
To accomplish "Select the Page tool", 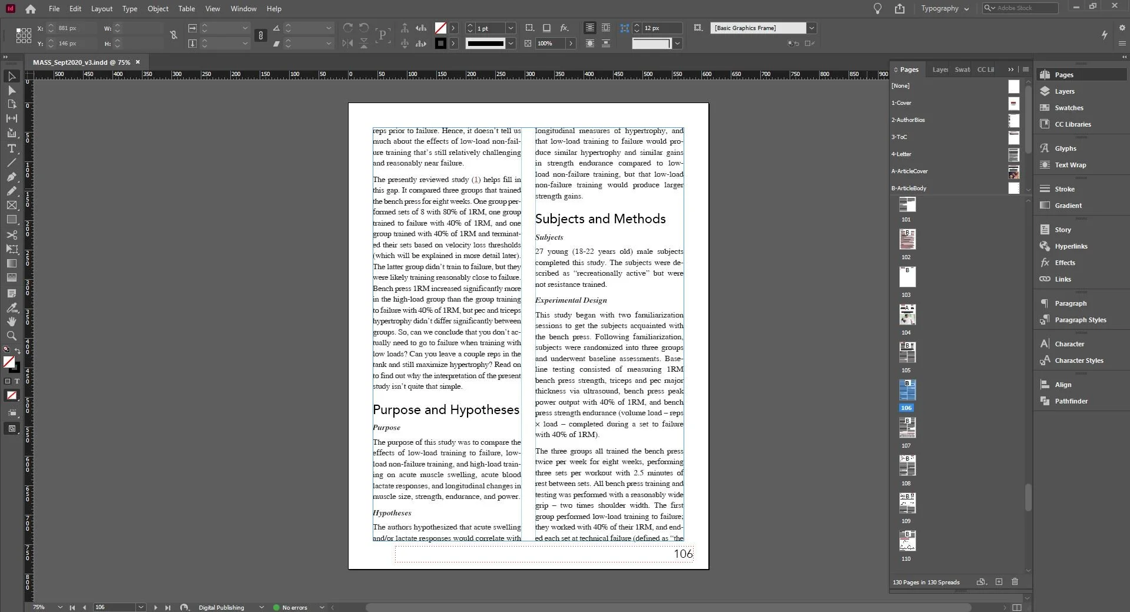I will [x=11, y=104].
